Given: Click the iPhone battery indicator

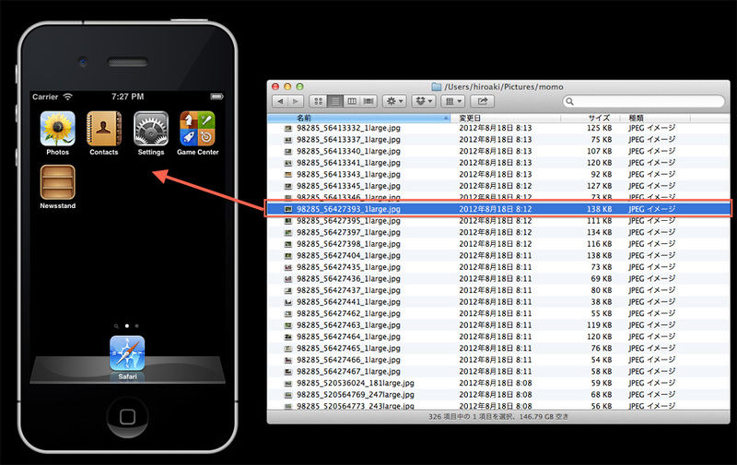Looking at the screenshot, I should pos(216,97).
